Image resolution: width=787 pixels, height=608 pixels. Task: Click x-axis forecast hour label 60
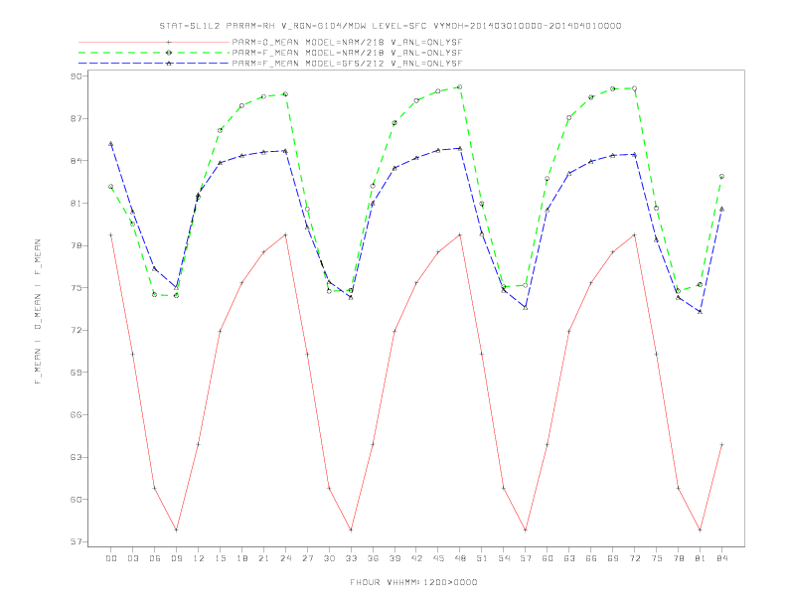point(548,558)
